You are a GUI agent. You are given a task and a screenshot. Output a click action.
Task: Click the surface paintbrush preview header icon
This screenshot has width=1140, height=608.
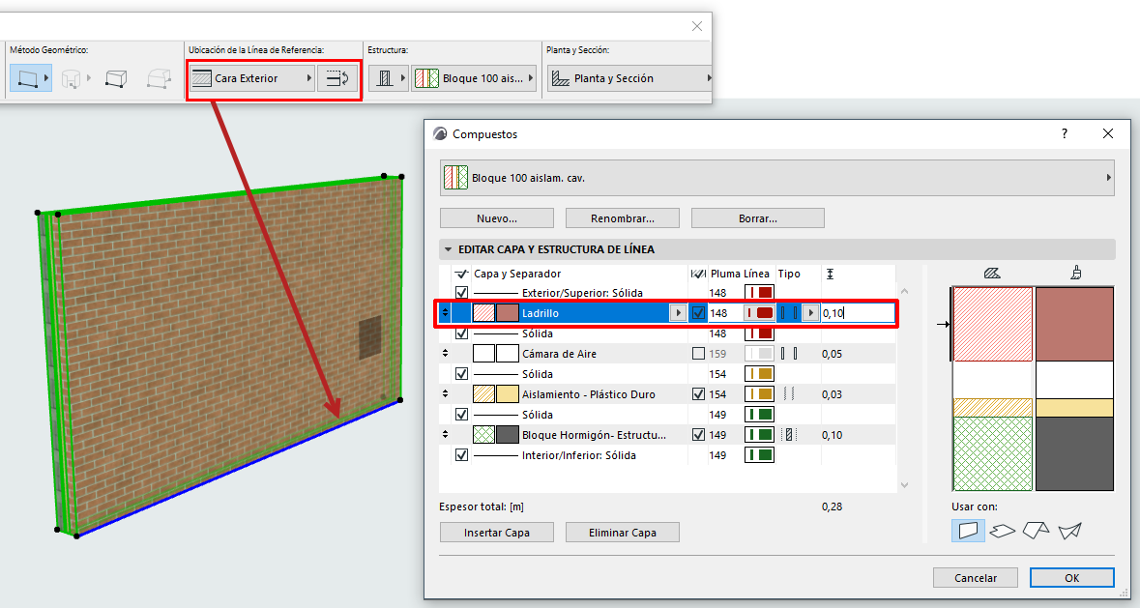(x=1076, y=274)
